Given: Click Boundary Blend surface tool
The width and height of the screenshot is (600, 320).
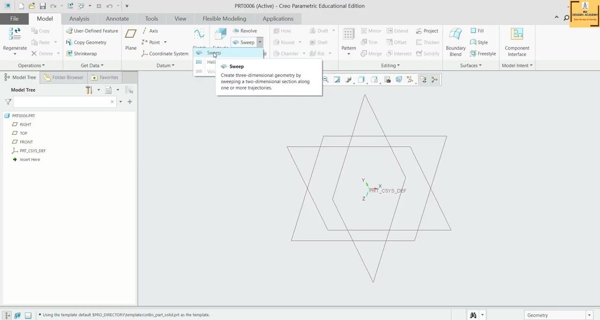Looking at the screenshot, I should pyautogui.click(x=456, y=42).
